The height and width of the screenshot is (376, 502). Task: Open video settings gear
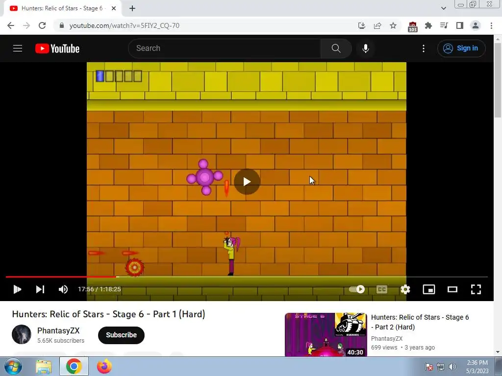click(405, 289)
